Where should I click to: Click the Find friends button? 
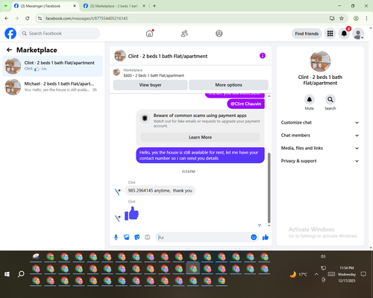pos(307,34)
